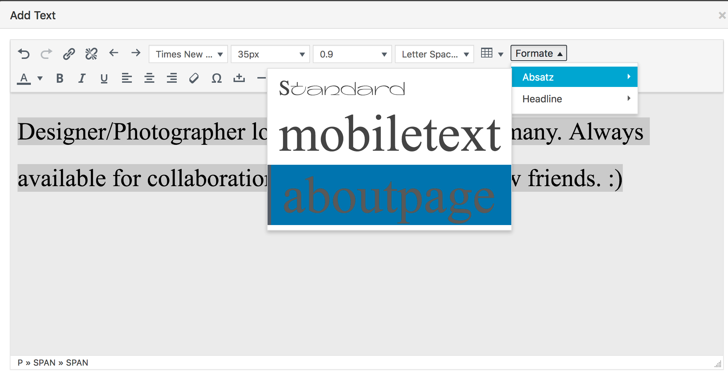Image resolution: width=728 pixels, height=380 pixels.
Task: Open the Times New font family dropdown
Action: tap(188, 54)
